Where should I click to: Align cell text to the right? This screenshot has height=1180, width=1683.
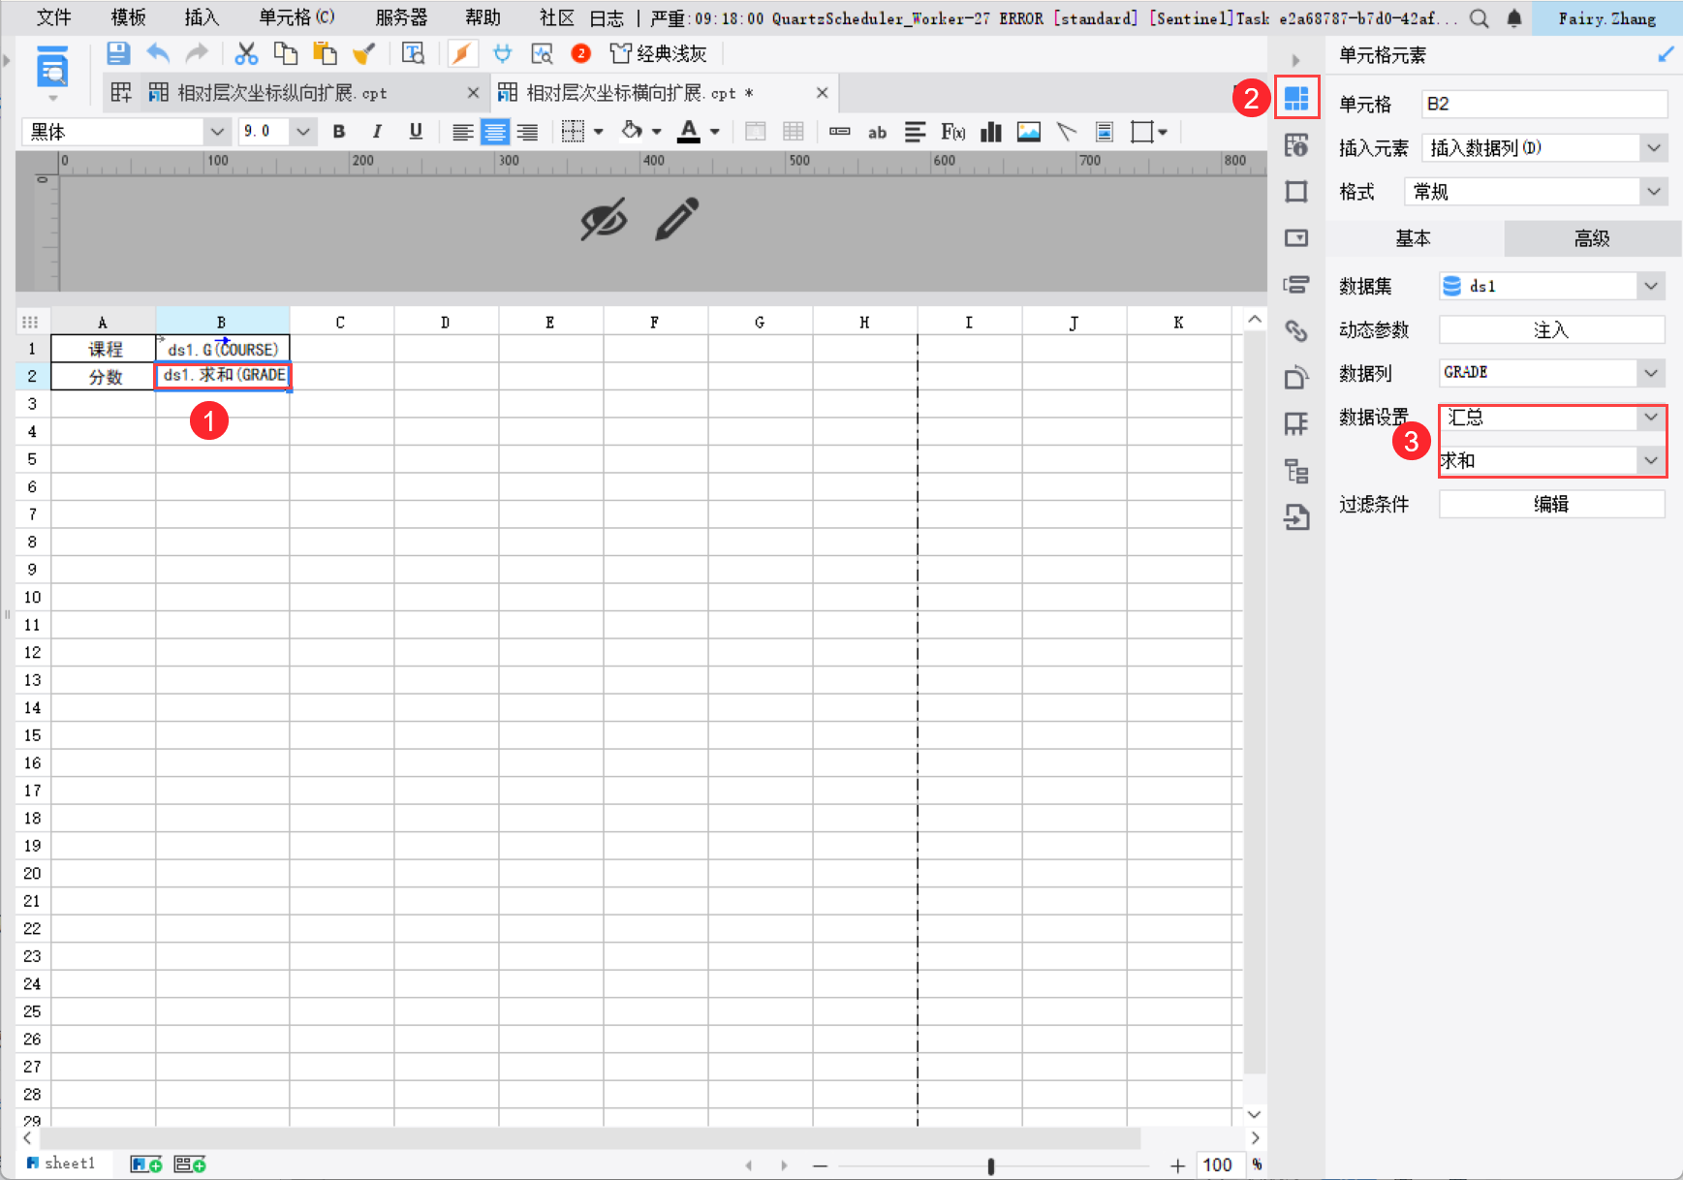pyautogui.click(x=527, y=132)
